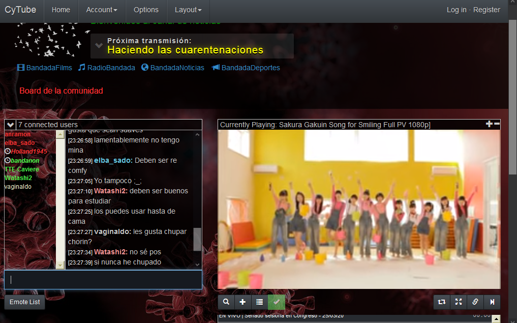The image size is (517, 323).
Task: Click the 'Haciendo las cuarentenaciones' heading
Action: (186, 50)
